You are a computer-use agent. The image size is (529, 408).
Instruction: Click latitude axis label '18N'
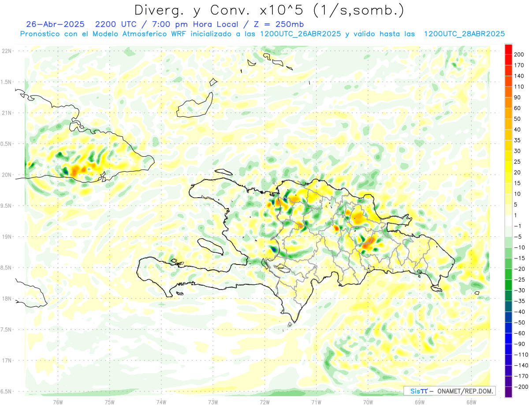(7, 298)
